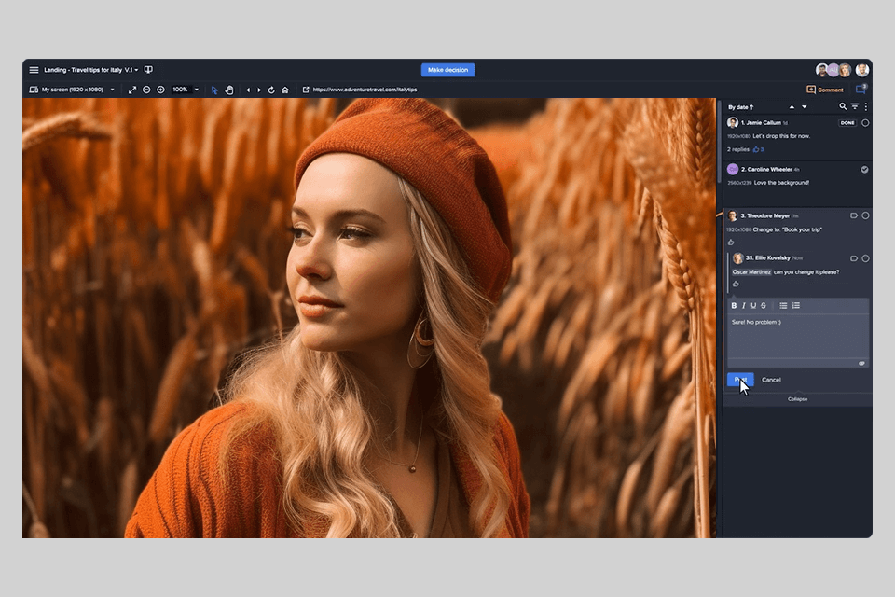Reload the page with refresh icon
This screenshot has width=895, height=597.
pyautogui.click(x=271, y=90)
